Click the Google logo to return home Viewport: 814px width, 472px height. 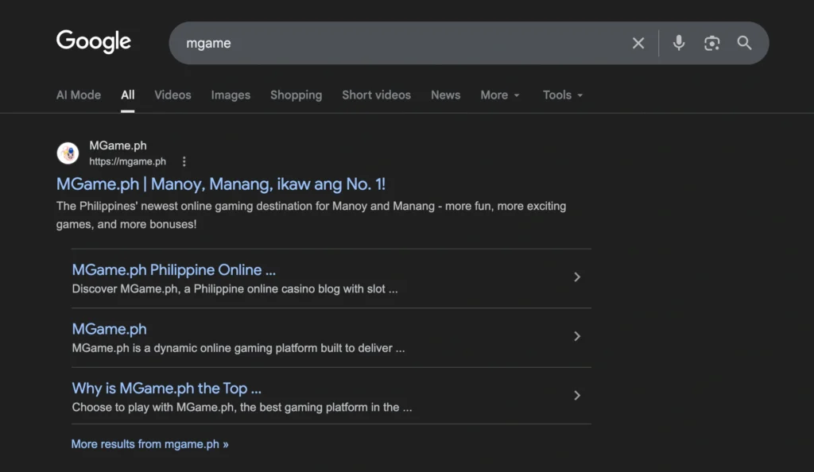tap(93, 41)
